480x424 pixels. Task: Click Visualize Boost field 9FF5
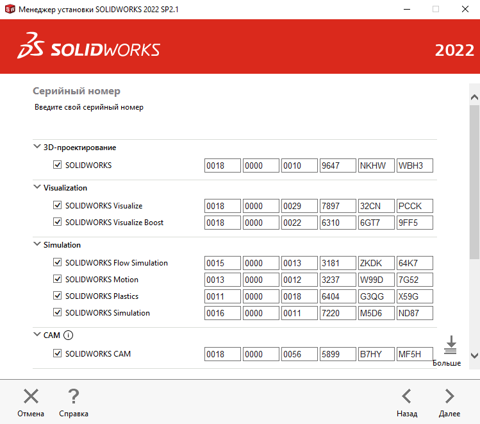click(415, 223)
